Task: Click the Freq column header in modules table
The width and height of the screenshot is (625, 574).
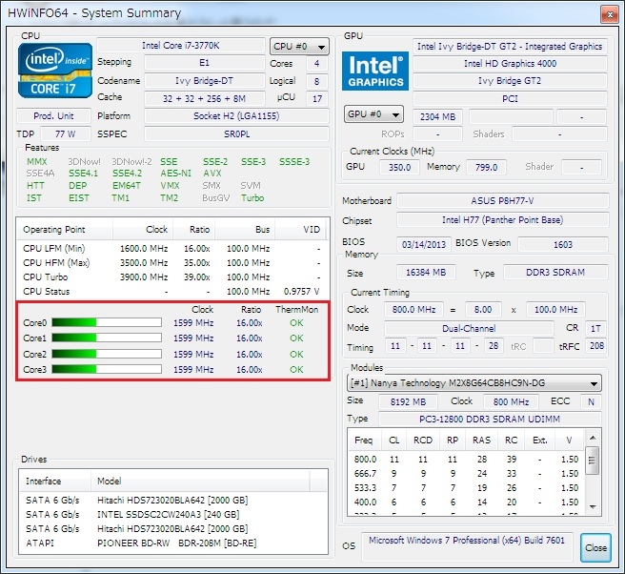Action: 364,440
